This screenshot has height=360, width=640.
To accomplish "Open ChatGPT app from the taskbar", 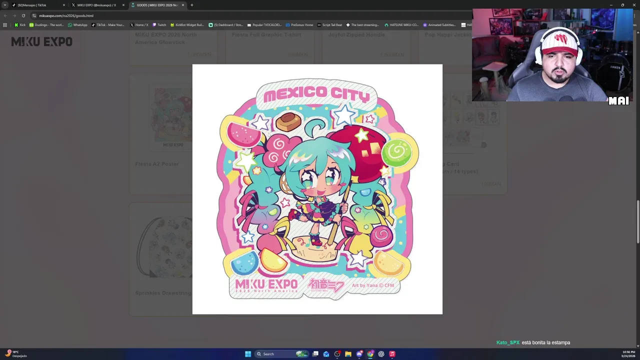I will [381, 354].
